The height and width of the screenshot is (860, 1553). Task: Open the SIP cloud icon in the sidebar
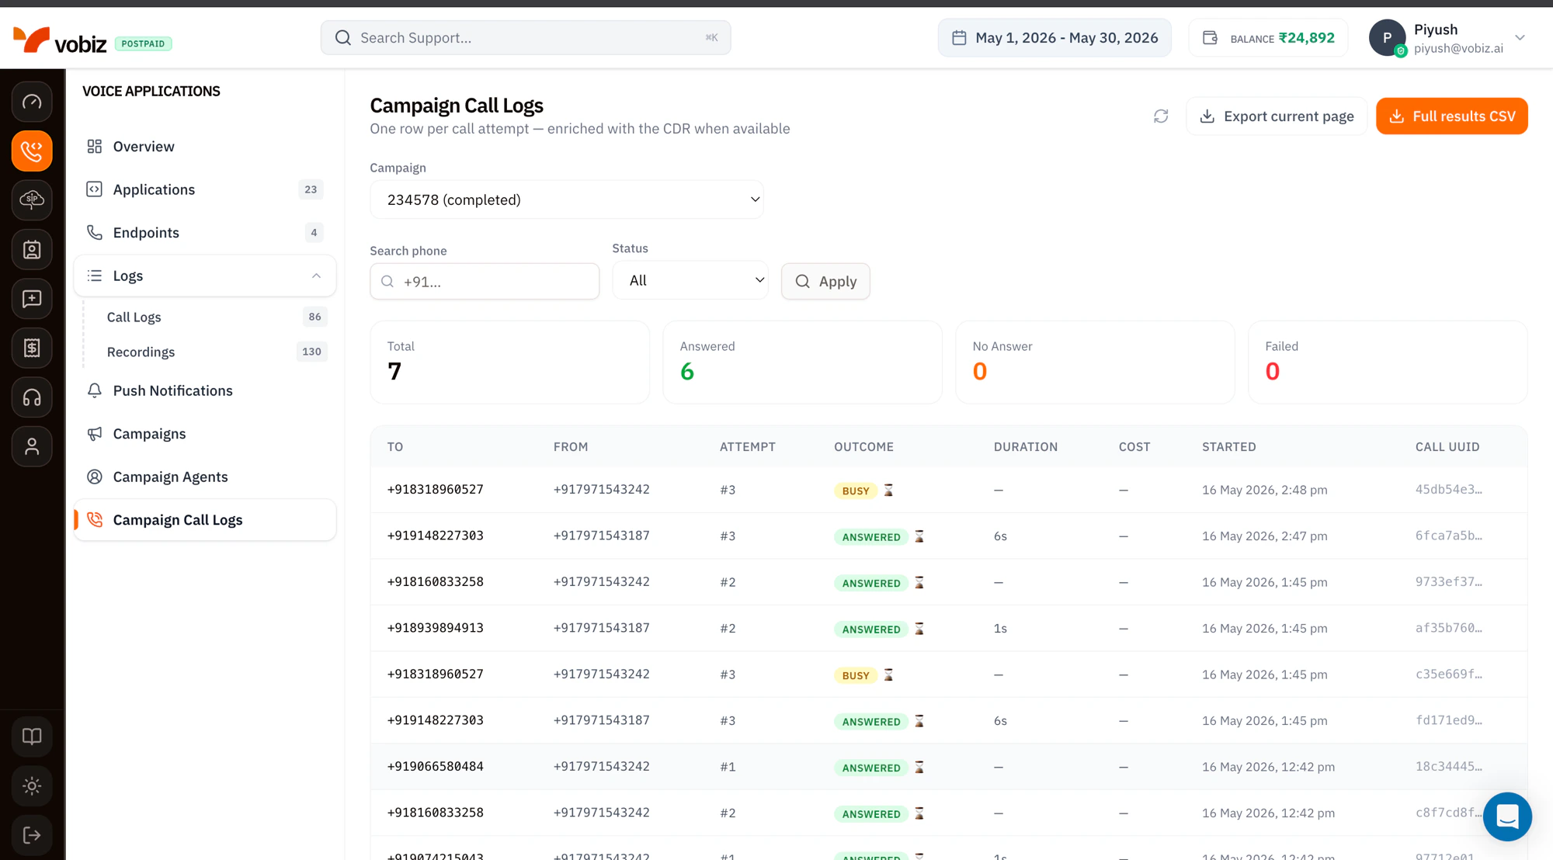(x=32, y=200)
